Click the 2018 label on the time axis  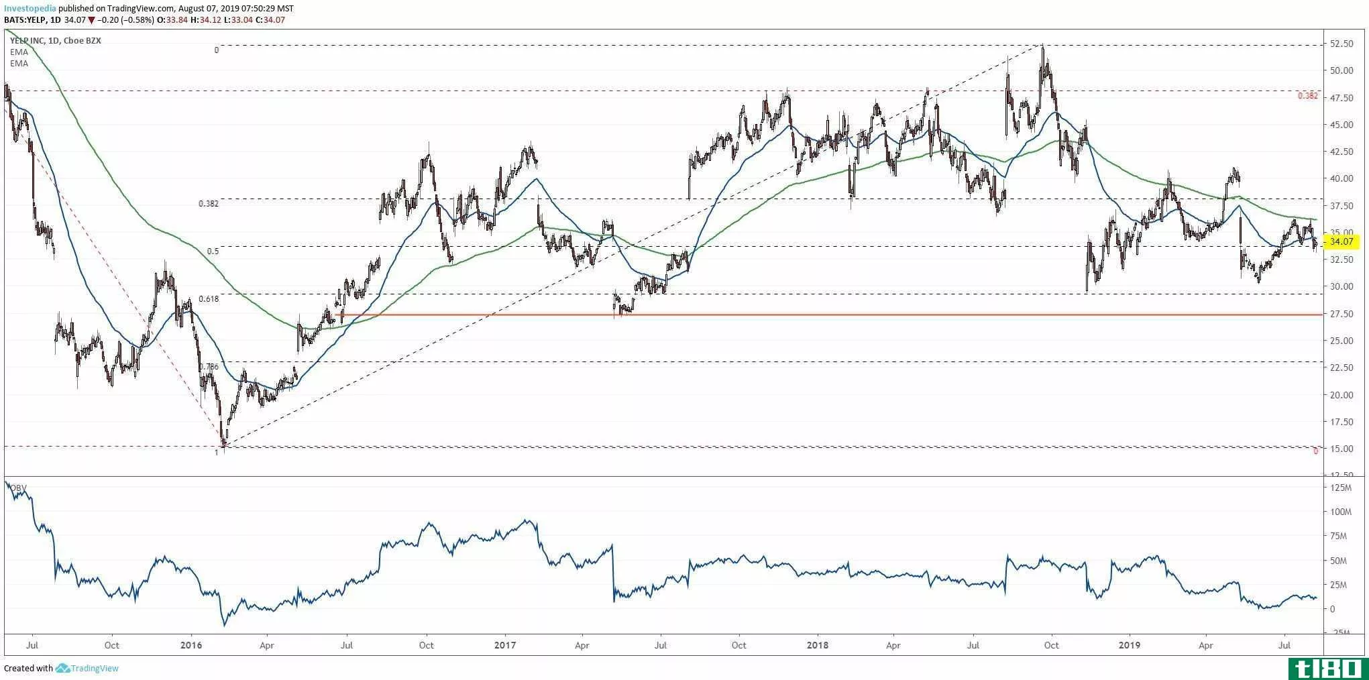coord(817,646)
